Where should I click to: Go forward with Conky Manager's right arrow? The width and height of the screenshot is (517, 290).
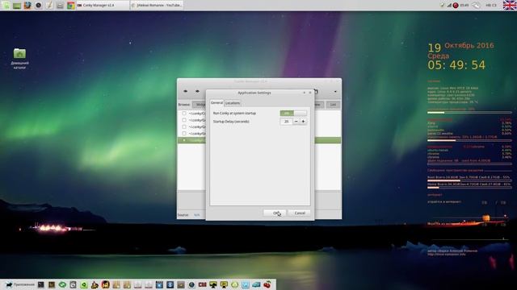tap(197, 91)
